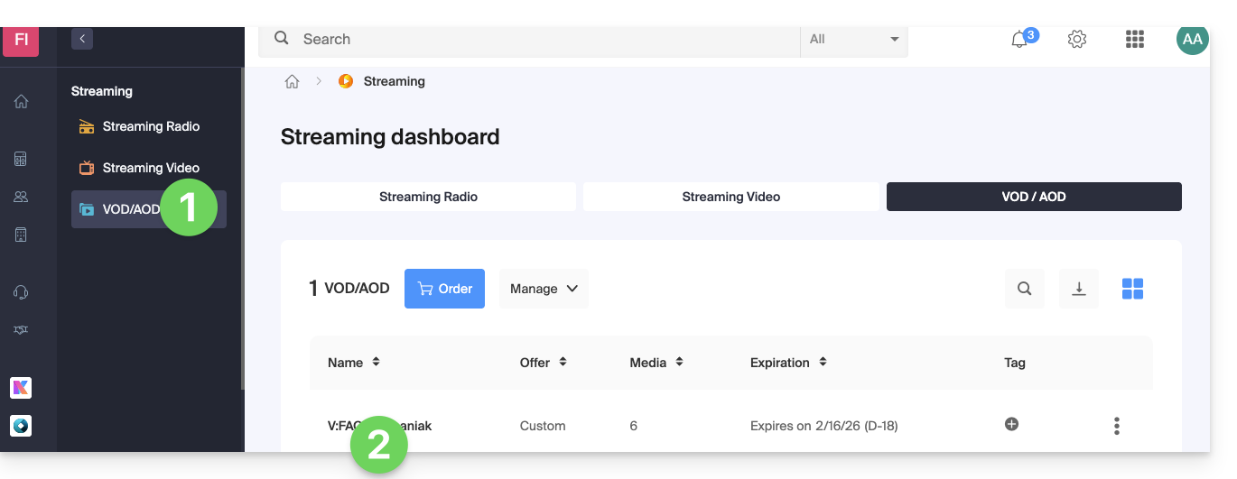Collapse the sidebar with the chevron arrow
The height and width of the screenshot is (479, 1237).
[82, 39]
